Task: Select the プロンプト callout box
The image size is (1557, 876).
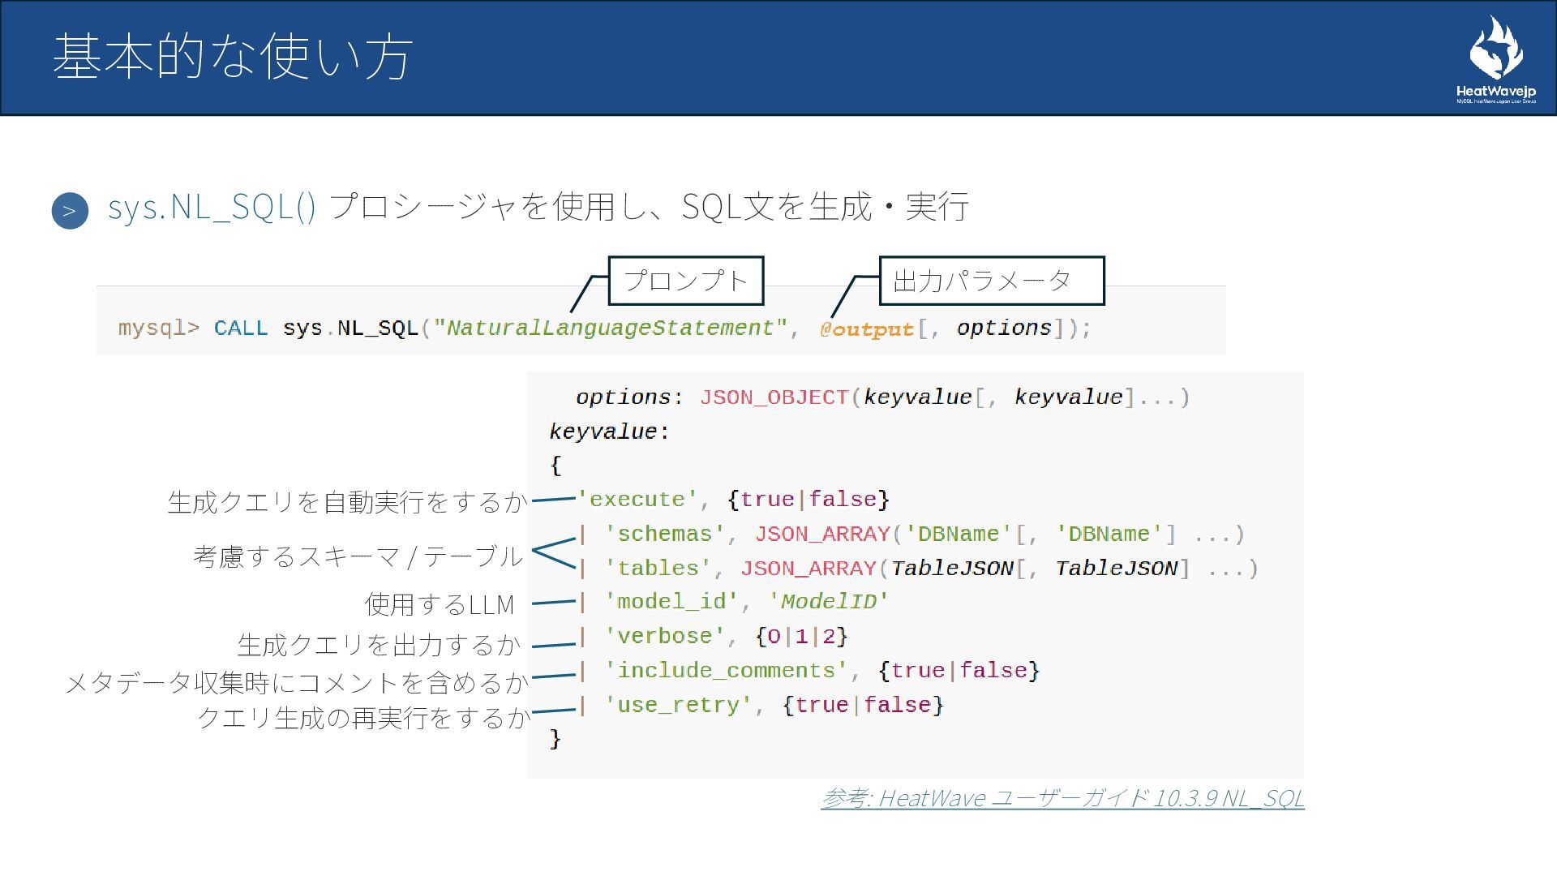Action: tap(685, 281)
